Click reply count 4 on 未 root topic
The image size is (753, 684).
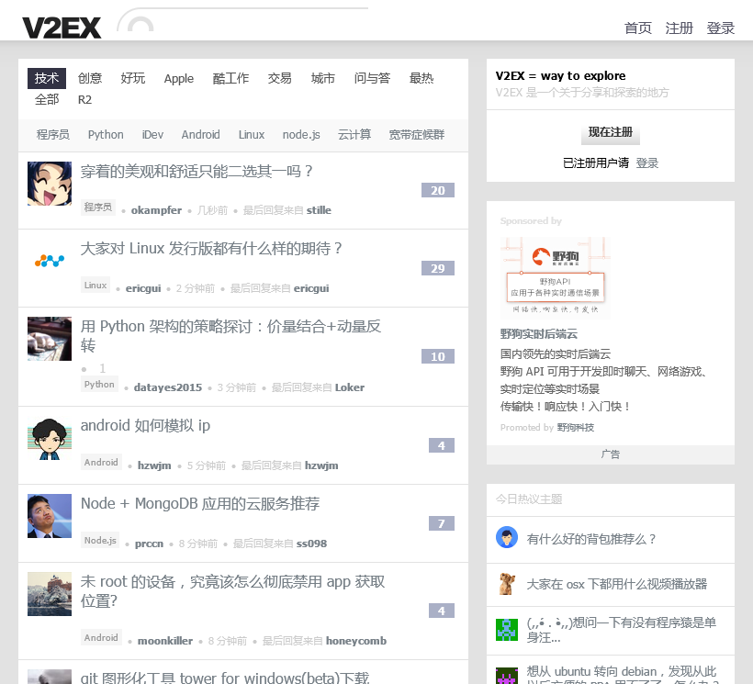click(x=442, y=611)
